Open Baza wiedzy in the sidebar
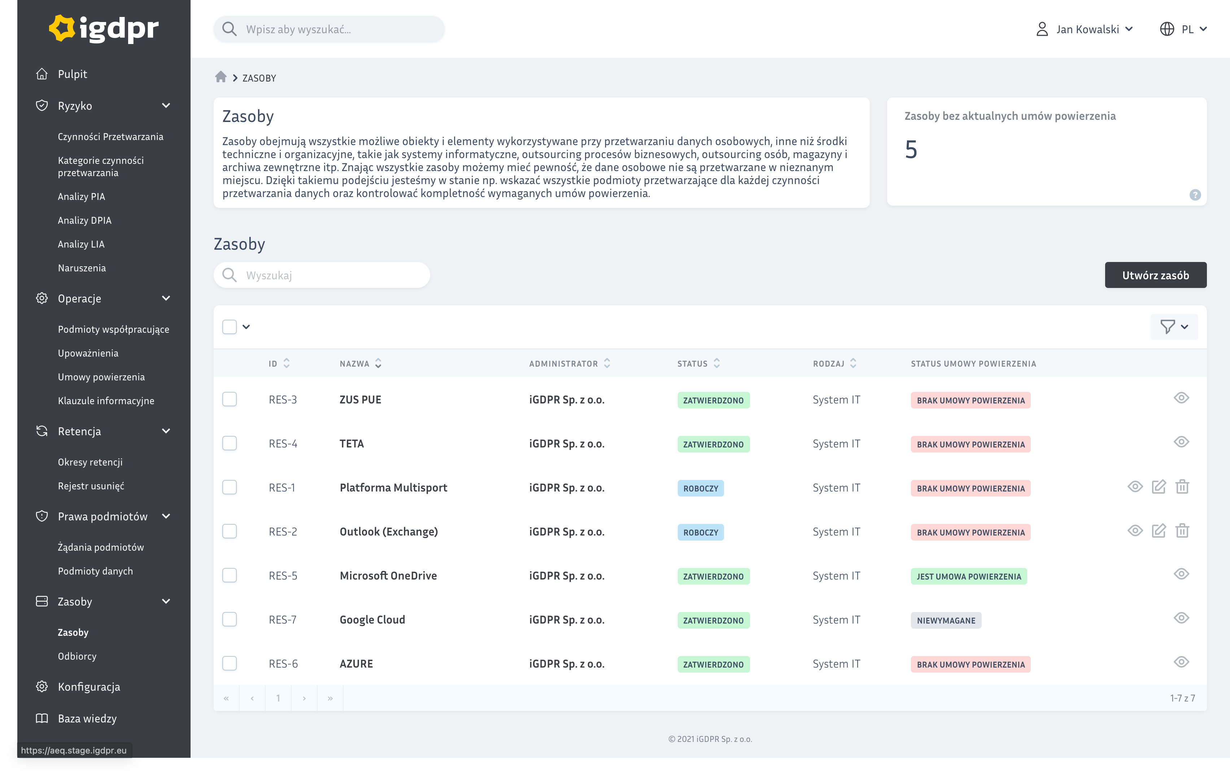This screenshot has width=1230, height=778. click(x=87, y=719)
